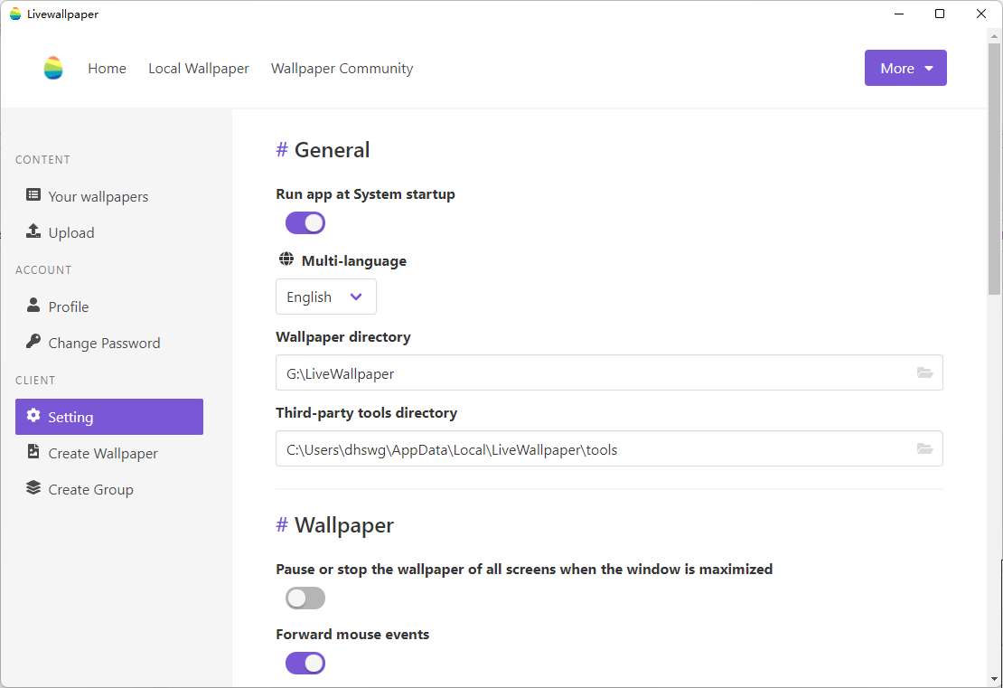Go to Local Wallpaper tab
Image resolution: width=1003 pixels, height=688 pixels.
point(199,68)
